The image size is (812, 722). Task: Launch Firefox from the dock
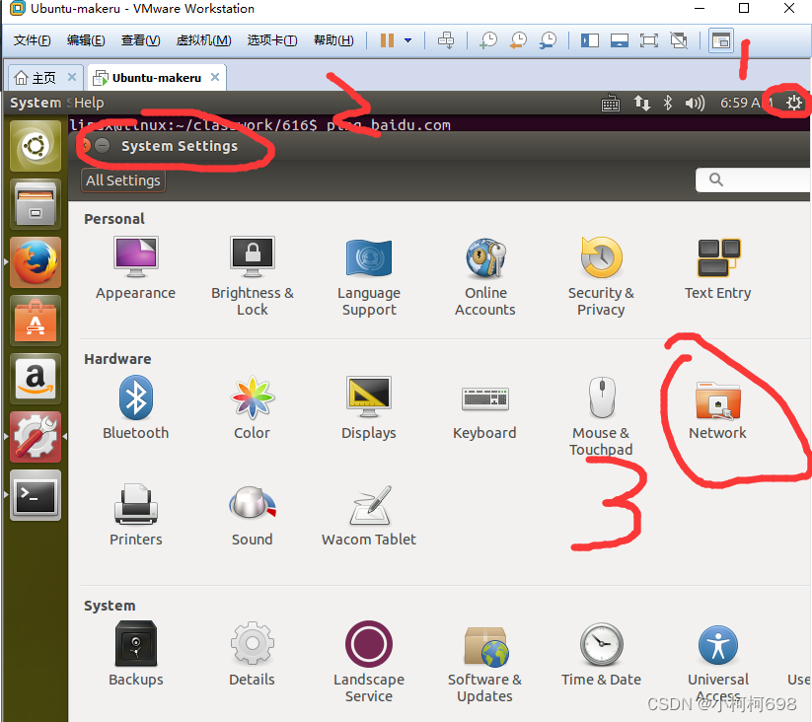pos(36,262)
